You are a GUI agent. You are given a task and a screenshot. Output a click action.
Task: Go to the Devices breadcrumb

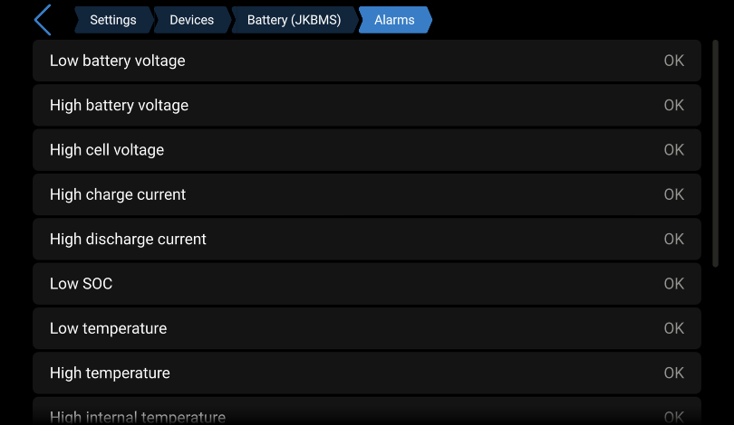click(191, 20)
